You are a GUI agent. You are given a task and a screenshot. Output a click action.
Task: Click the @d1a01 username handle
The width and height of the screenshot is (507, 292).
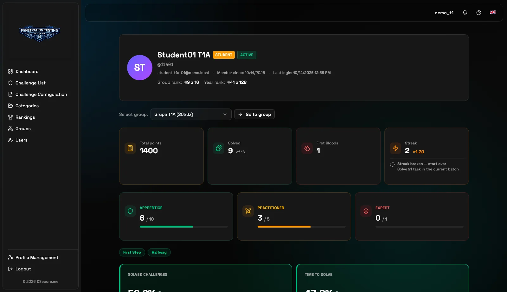tap(165, 64)
